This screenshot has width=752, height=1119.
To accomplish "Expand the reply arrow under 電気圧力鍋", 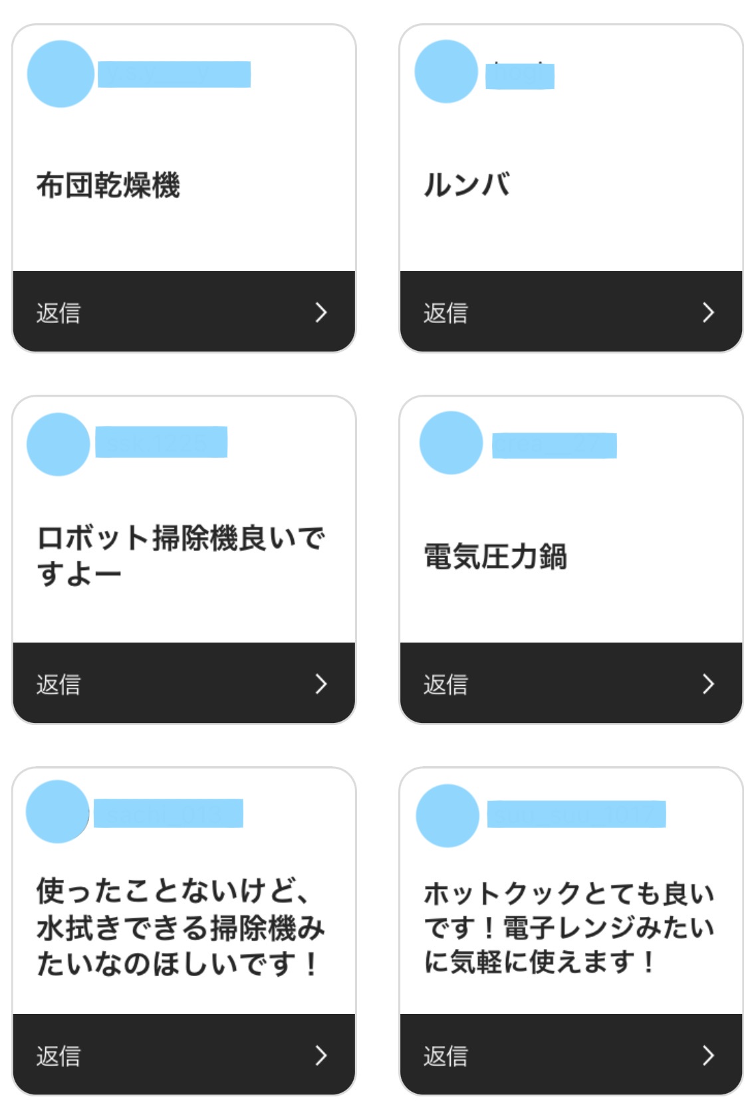I will pyautogui.click(x=708, y=684).
